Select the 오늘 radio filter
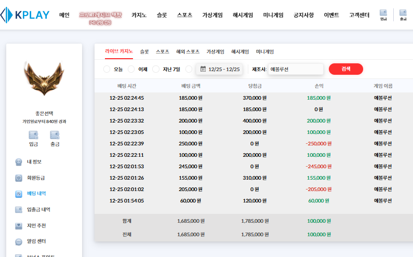 [x=107, y=69]
